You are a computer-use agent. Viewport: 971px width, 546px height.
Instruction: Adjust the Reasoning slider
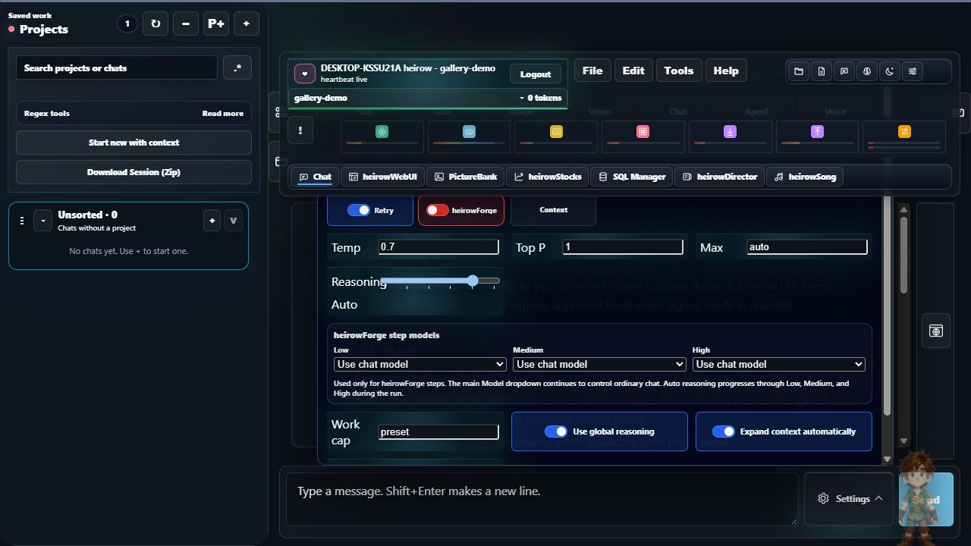click(x=440, y=281)
